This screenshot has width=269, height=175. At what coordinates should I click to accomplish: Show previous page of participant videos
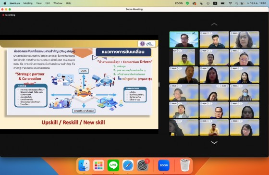click(x=214, y=25)
